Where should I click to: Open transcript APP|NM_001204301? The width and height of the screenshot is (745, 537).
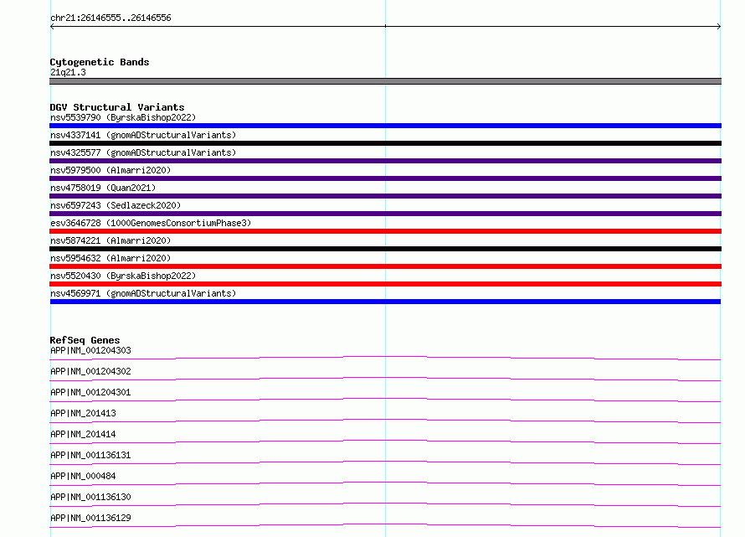click(x=90, y=392)
